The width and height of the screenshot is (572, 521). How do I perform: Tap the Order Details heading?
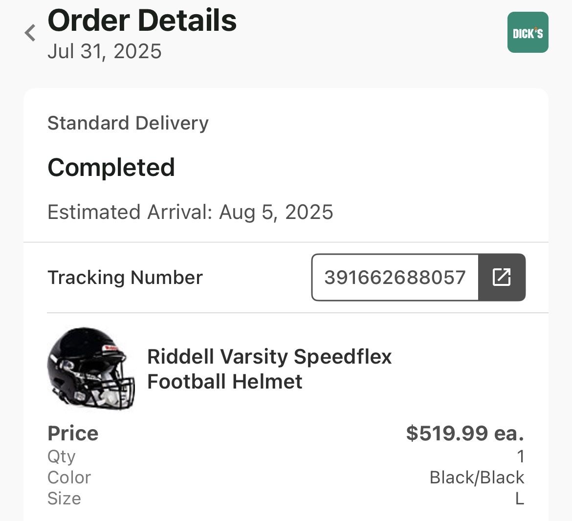click(x=142, y=21)
